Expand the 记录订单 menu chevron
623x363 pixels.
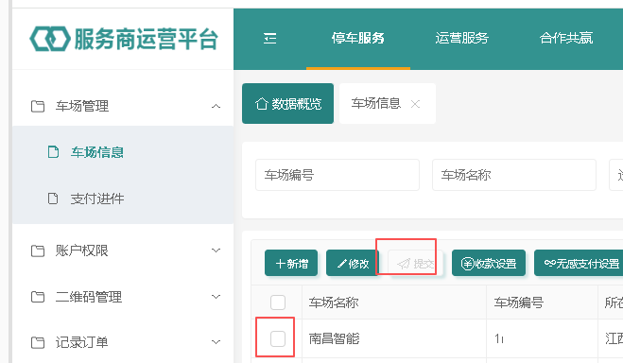(216, 342)
